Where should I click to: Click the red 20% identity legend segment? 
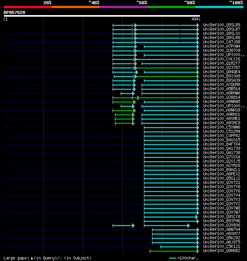[28, 7]
